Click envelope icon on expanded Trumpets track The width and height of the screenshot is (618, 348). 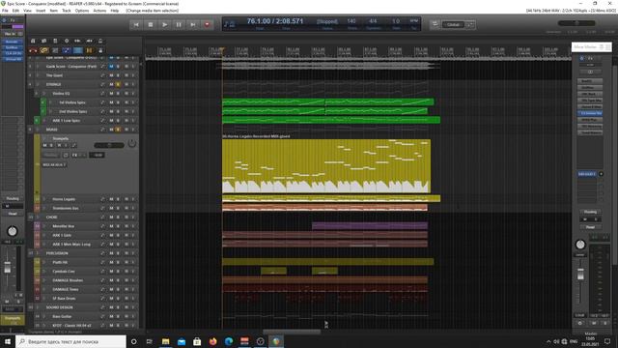pyautogui.click(x=73, y=146)
